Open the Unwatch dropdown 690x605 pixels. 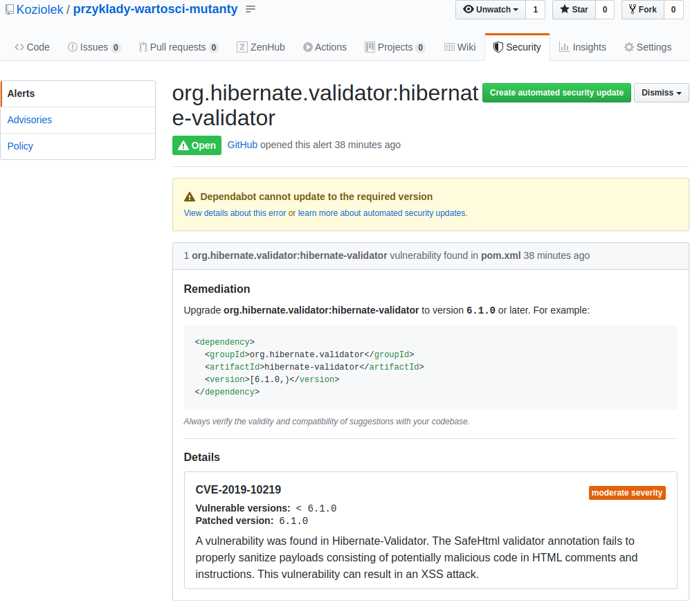tap(491, 9)
